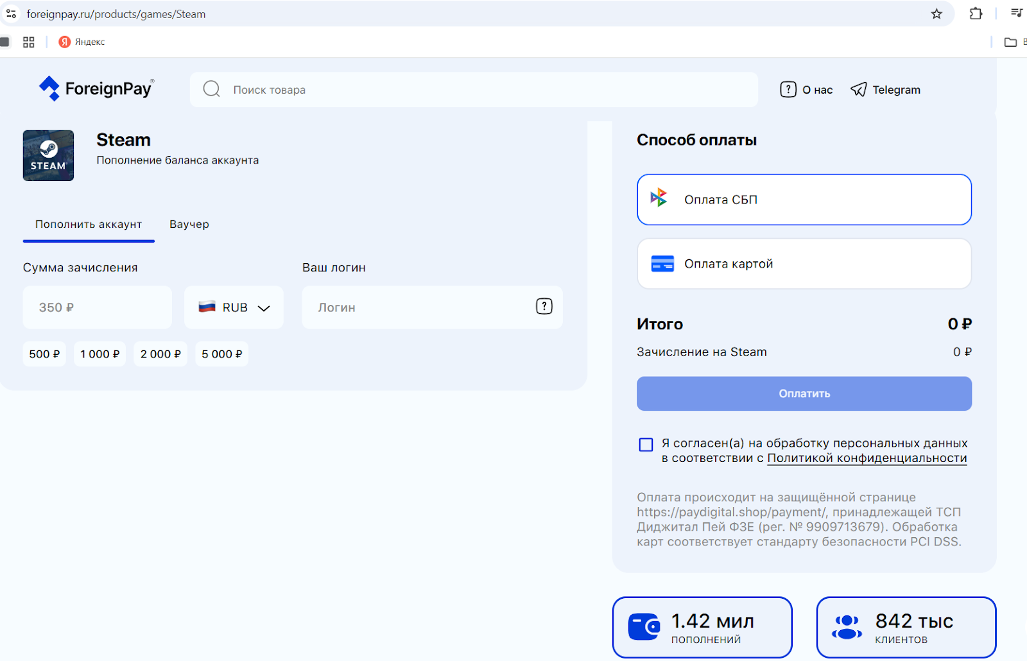1027x661 pixels.
Task: Switch to the Ваучер tab
Action: (x=189, y=224)
